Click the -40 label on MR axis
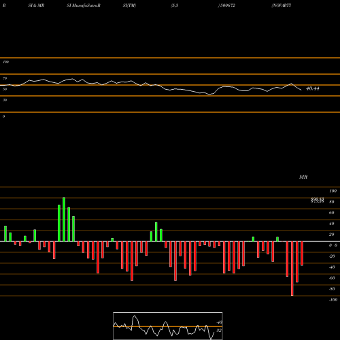This screenshot has height=340, width=340. 332,267
